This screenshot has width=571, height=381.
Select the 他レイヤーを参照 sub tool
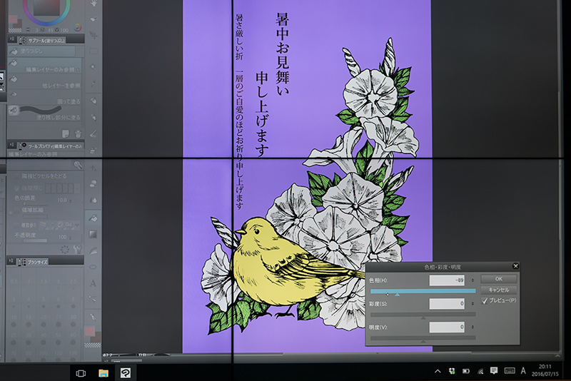click(44, 82)
